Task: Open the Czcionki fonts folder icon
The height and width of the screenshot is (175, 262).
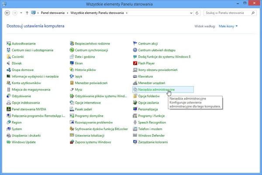Action: (x=9, y=57)
